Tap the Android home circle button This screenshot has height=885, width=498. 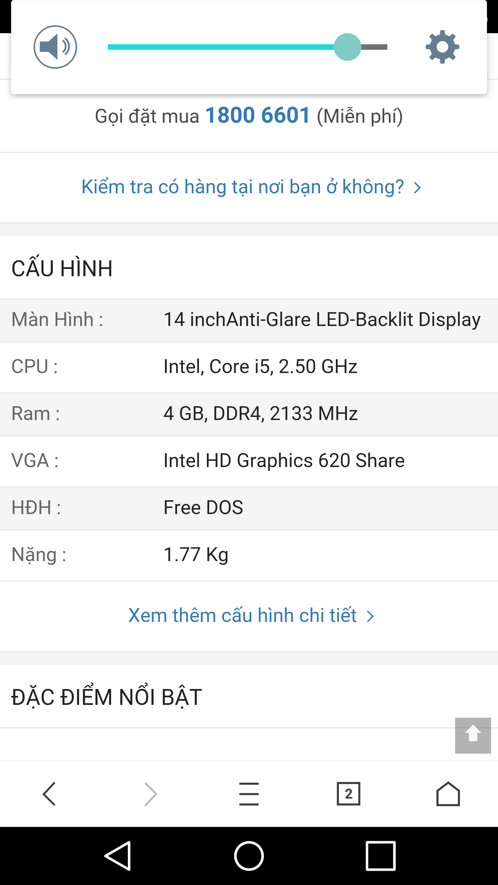pyautogui.click(x=249, y=856)
